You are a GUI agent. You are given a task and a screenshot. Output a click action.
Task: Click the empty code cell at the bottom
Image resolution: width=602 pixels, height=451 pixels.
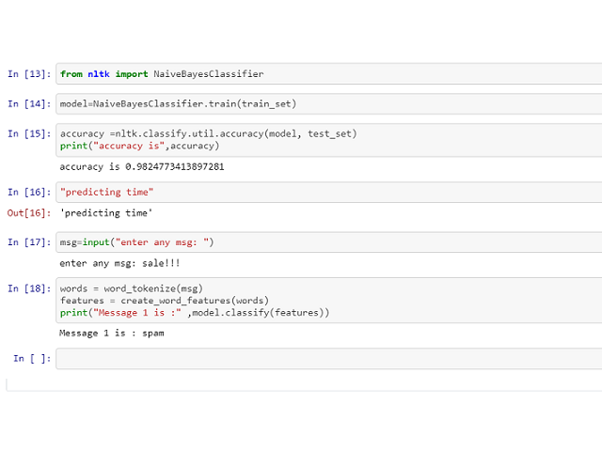point(327,359)
